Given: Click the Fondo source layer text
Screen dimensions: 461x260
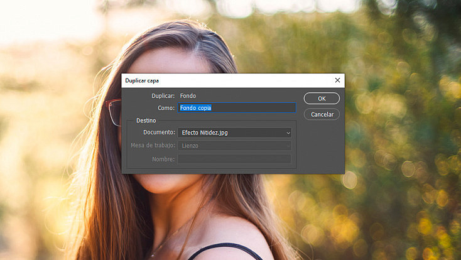Looking at the screenshot, I should pos(188,96).
